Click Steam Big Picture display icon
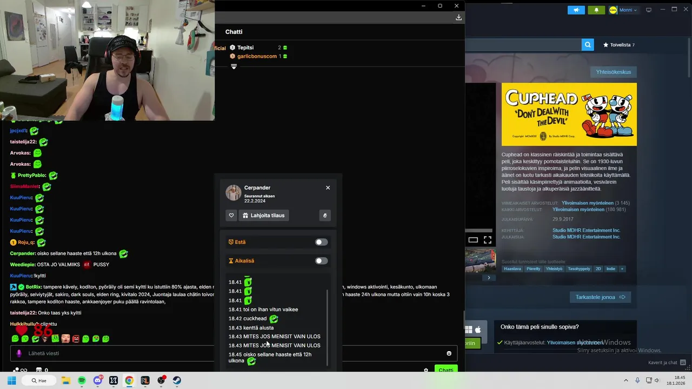The height and width of the screenshot is (389, 692). (x=649, y=10)
